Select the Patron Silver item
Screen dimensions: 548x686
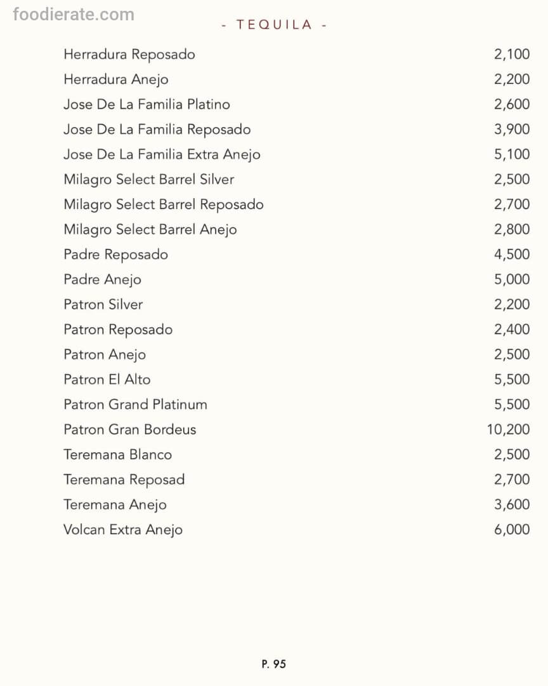[103, 304]
